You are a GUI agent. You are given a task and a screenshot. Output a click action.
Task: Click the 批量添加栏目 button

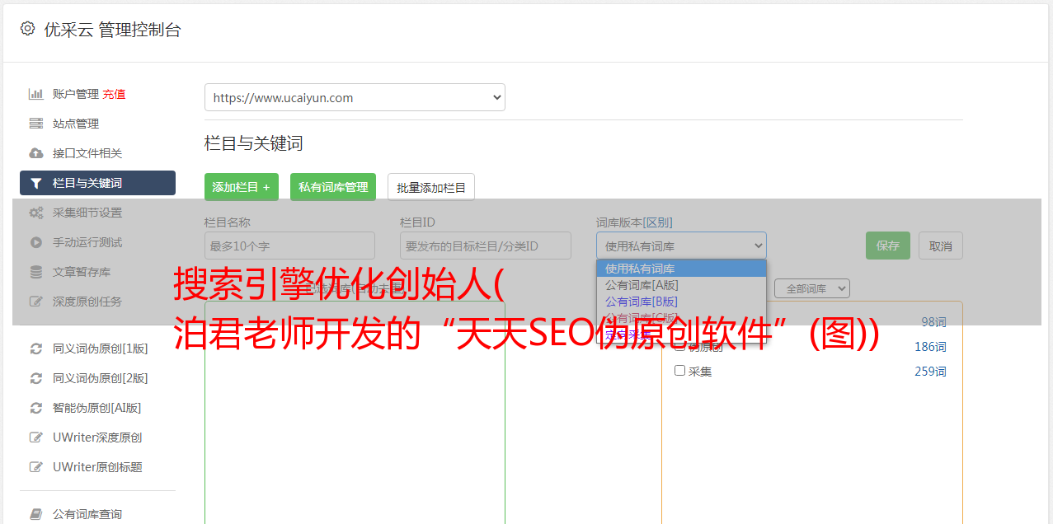click(431, 187)
